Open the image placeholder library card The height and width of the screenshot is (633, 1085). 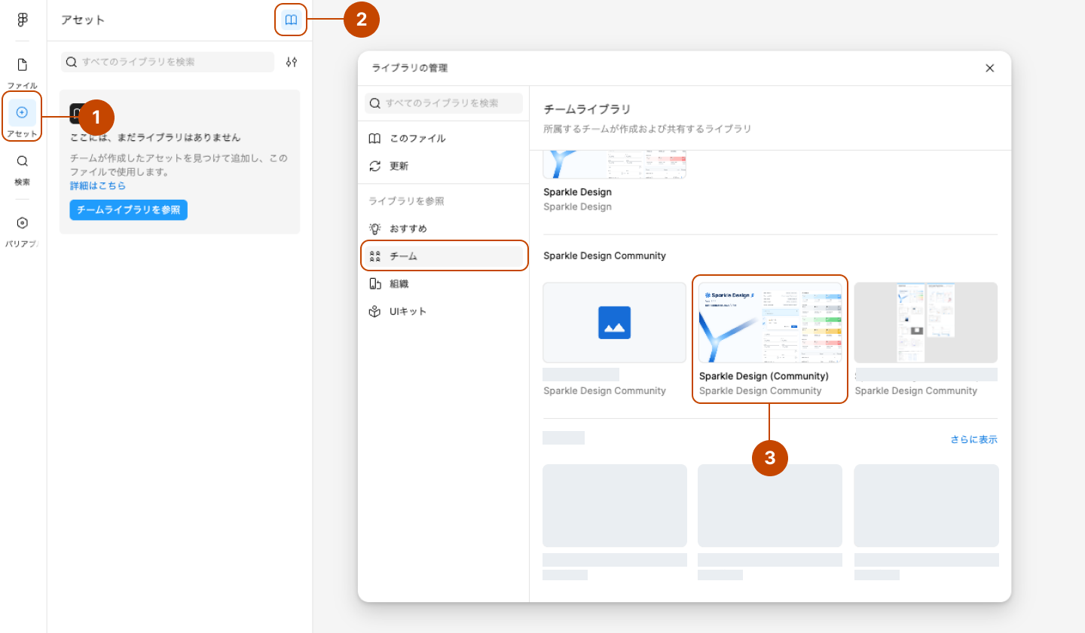click(614, 323)
